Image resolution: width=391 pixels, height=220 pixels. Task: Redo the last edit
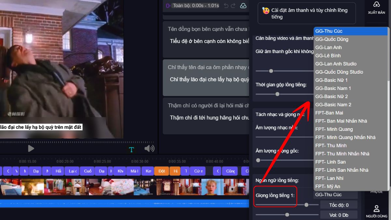coord(233,6)
